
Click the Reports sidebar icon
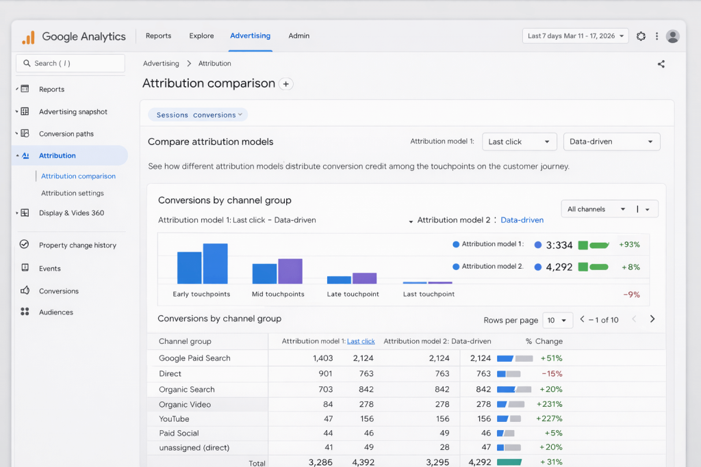pyautogui.click(x=25, y=89)
